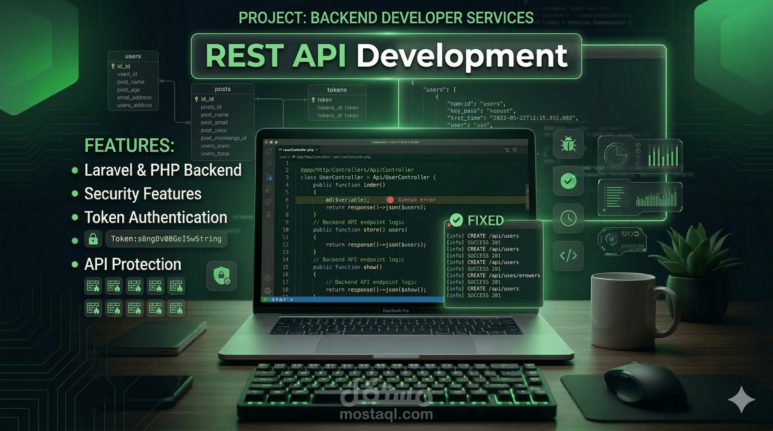Screen dimensions: 773x431
Task: Click UserController.php in the breadcrumb path
Action: (x=356, y=157)
